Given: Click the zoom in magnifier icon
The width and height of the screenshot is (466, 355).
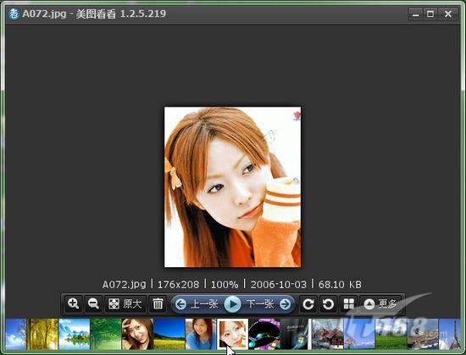Looking at the screenshot, I should [73, 303].
